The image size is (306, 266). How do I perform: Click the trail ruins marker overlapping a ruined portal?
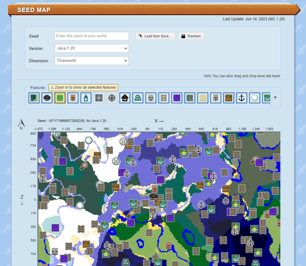(x=254, y=160)
